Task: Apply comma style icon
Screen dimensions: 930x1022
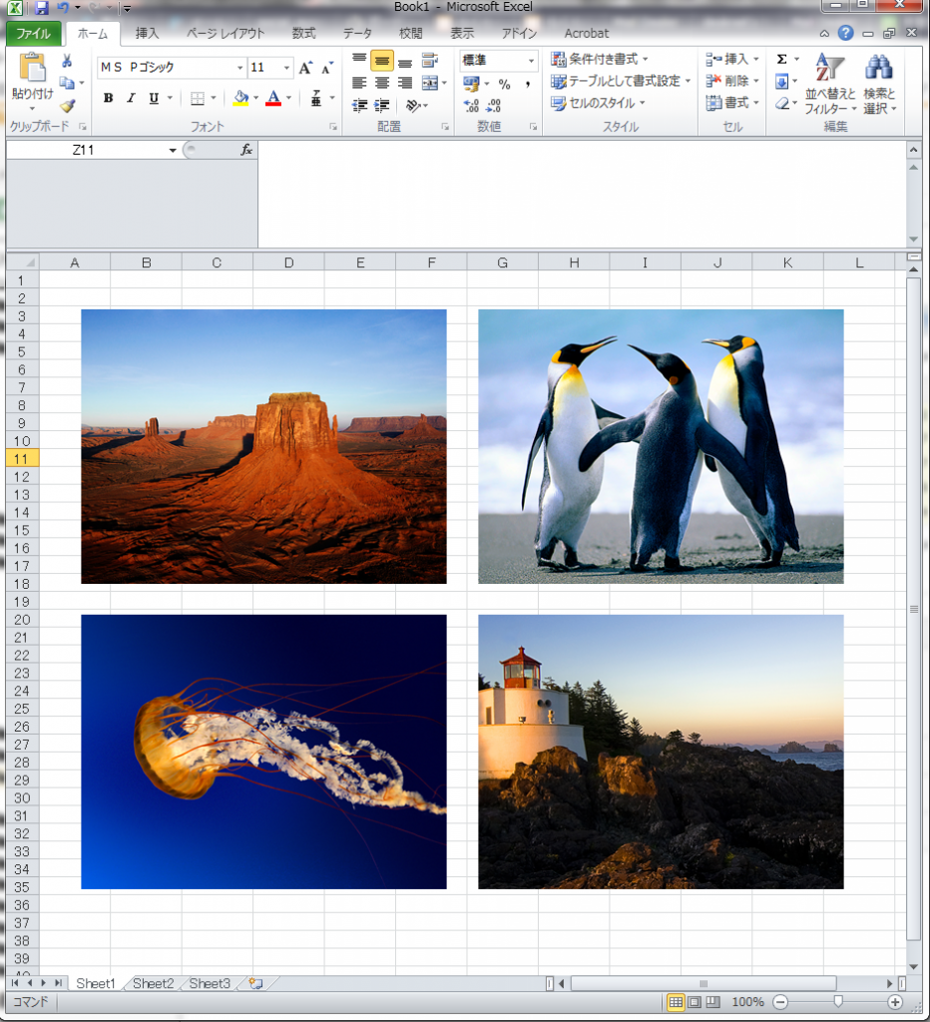Action: 527,84
